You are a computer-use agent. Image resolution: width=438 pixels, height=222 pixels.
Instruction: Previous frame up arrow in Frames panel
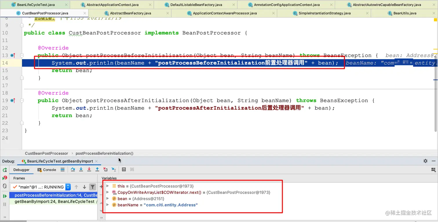(x=76, y=187)
